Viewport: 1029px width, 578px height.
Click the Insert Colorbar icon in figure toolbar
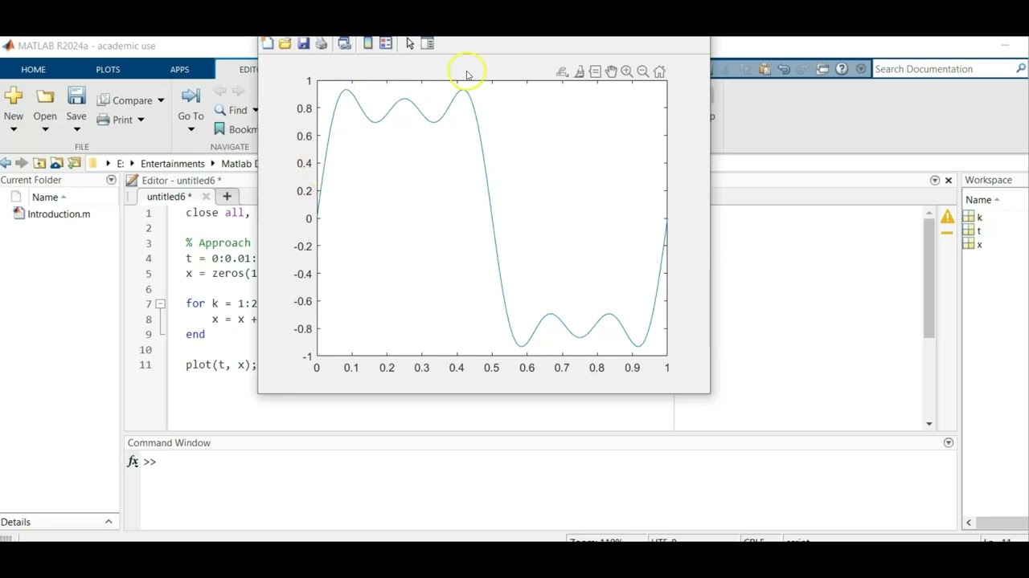(367, 43)
